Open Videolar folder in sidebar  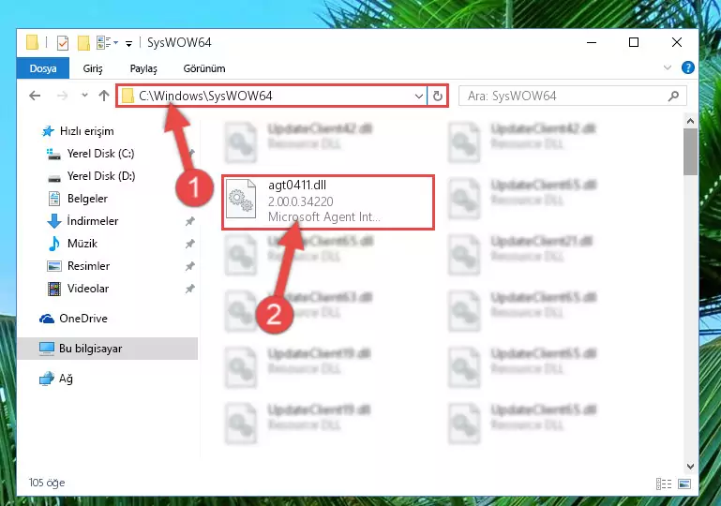[x=78, y=289]
